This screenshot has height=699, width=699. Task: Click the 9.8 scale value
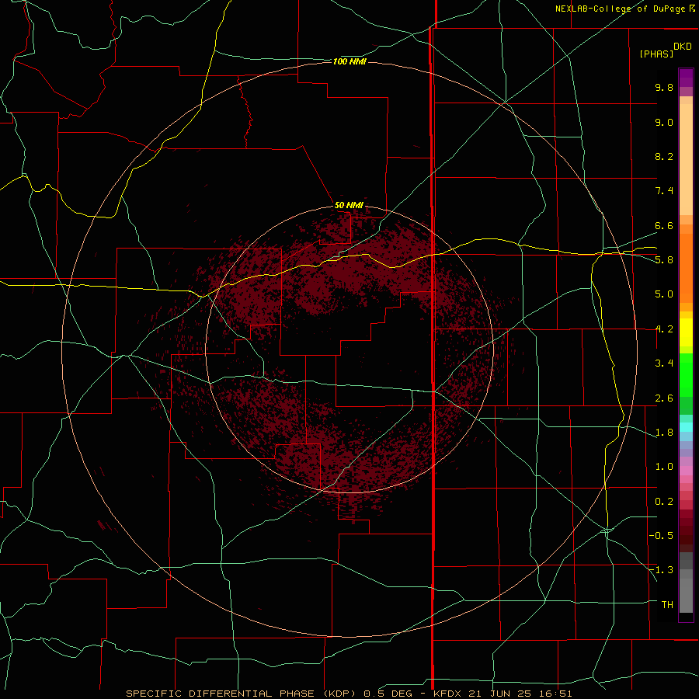(x=664, y=87)
